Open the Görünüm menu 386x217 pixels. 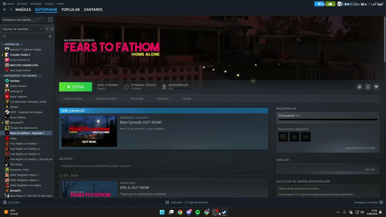coord(22,4)
